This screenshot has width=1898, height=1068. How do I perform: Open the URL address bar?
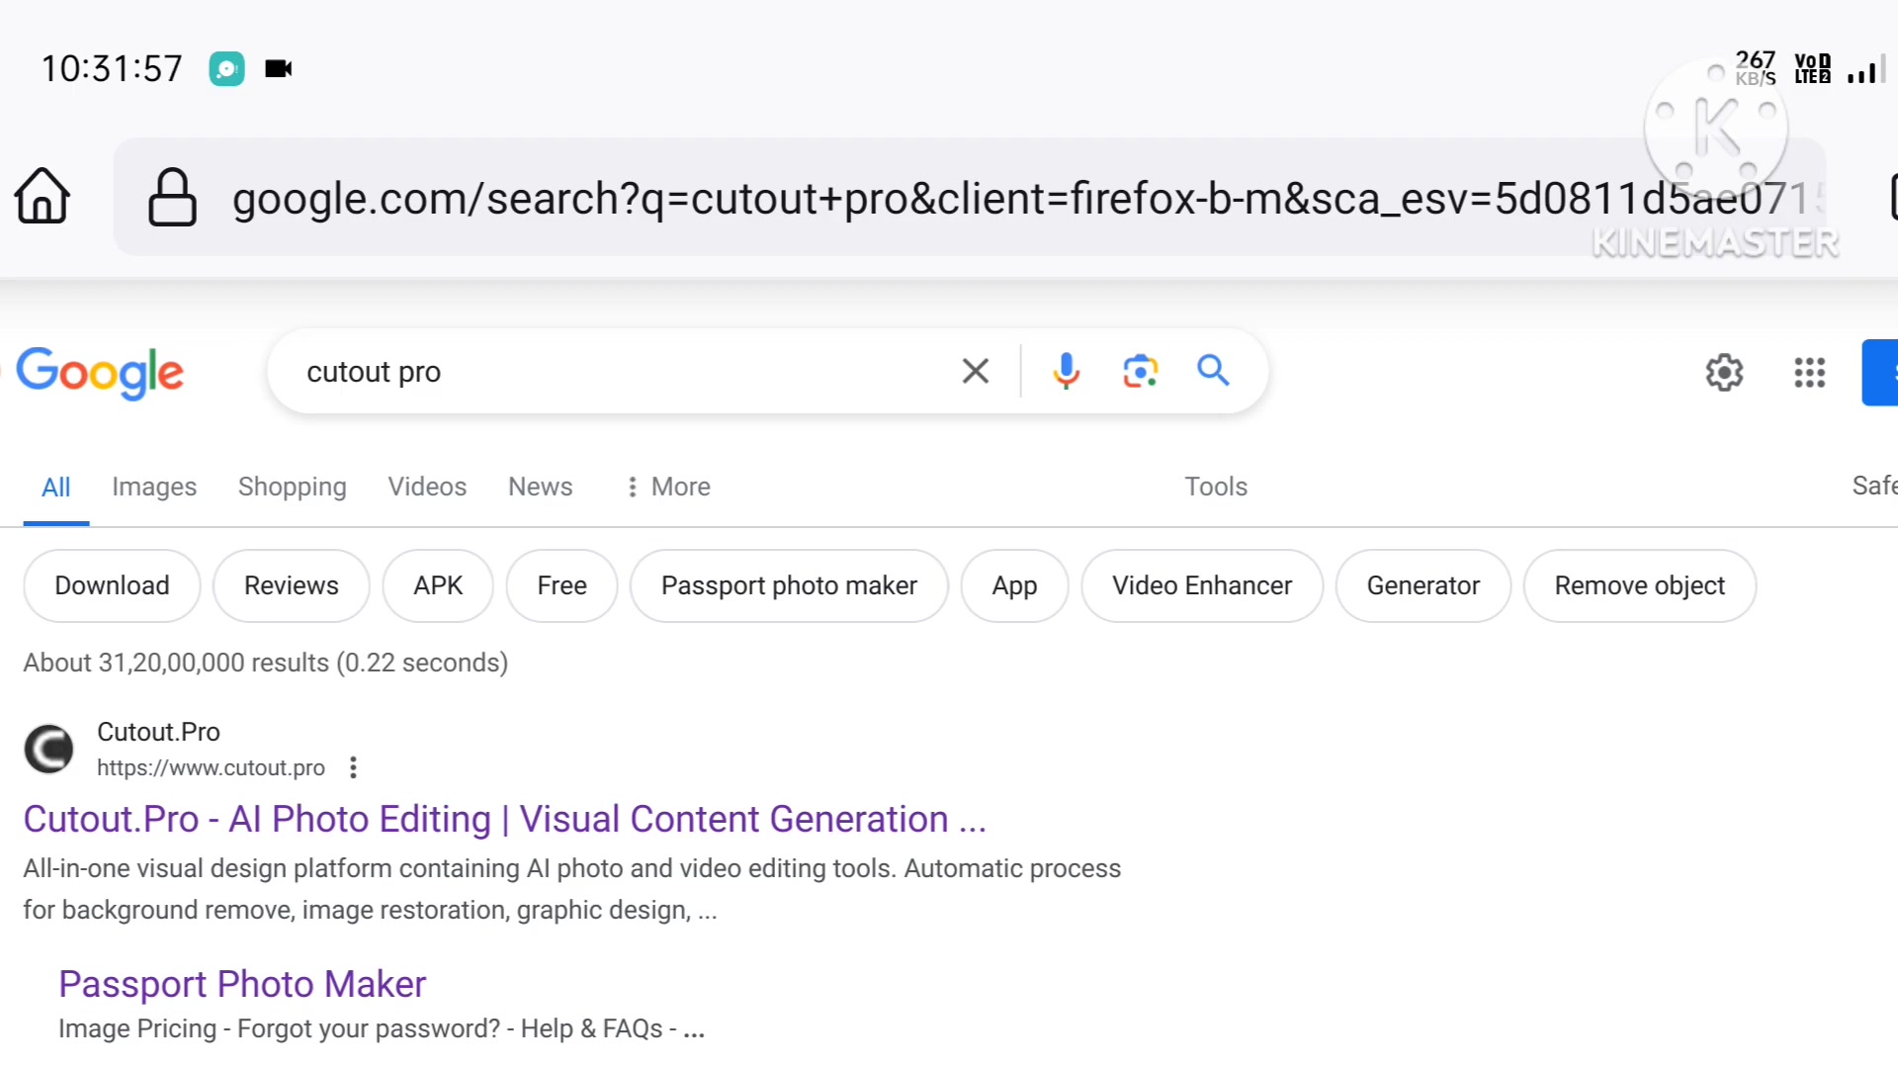point(969,197)
